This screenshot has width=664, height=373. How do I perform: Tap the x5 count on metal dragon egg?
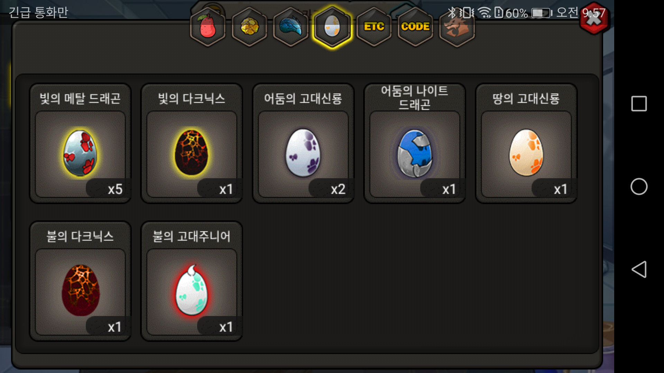click(115, 189)
